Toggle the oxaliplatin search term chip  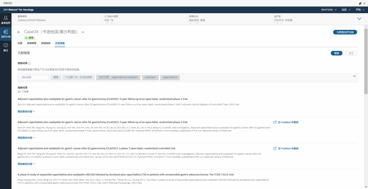[150, 77]
